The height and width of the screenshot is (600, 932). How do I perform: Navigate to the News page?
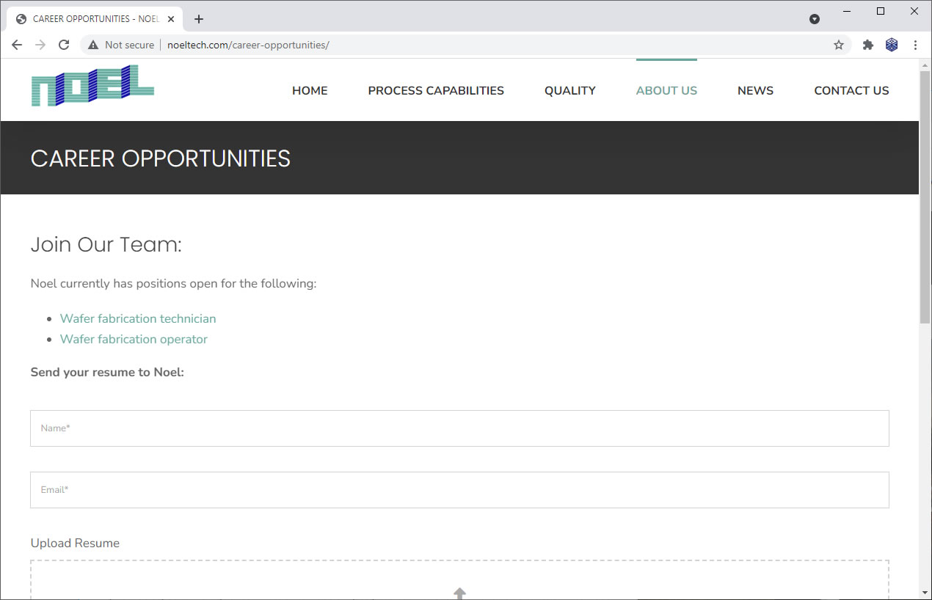(755, 91)
